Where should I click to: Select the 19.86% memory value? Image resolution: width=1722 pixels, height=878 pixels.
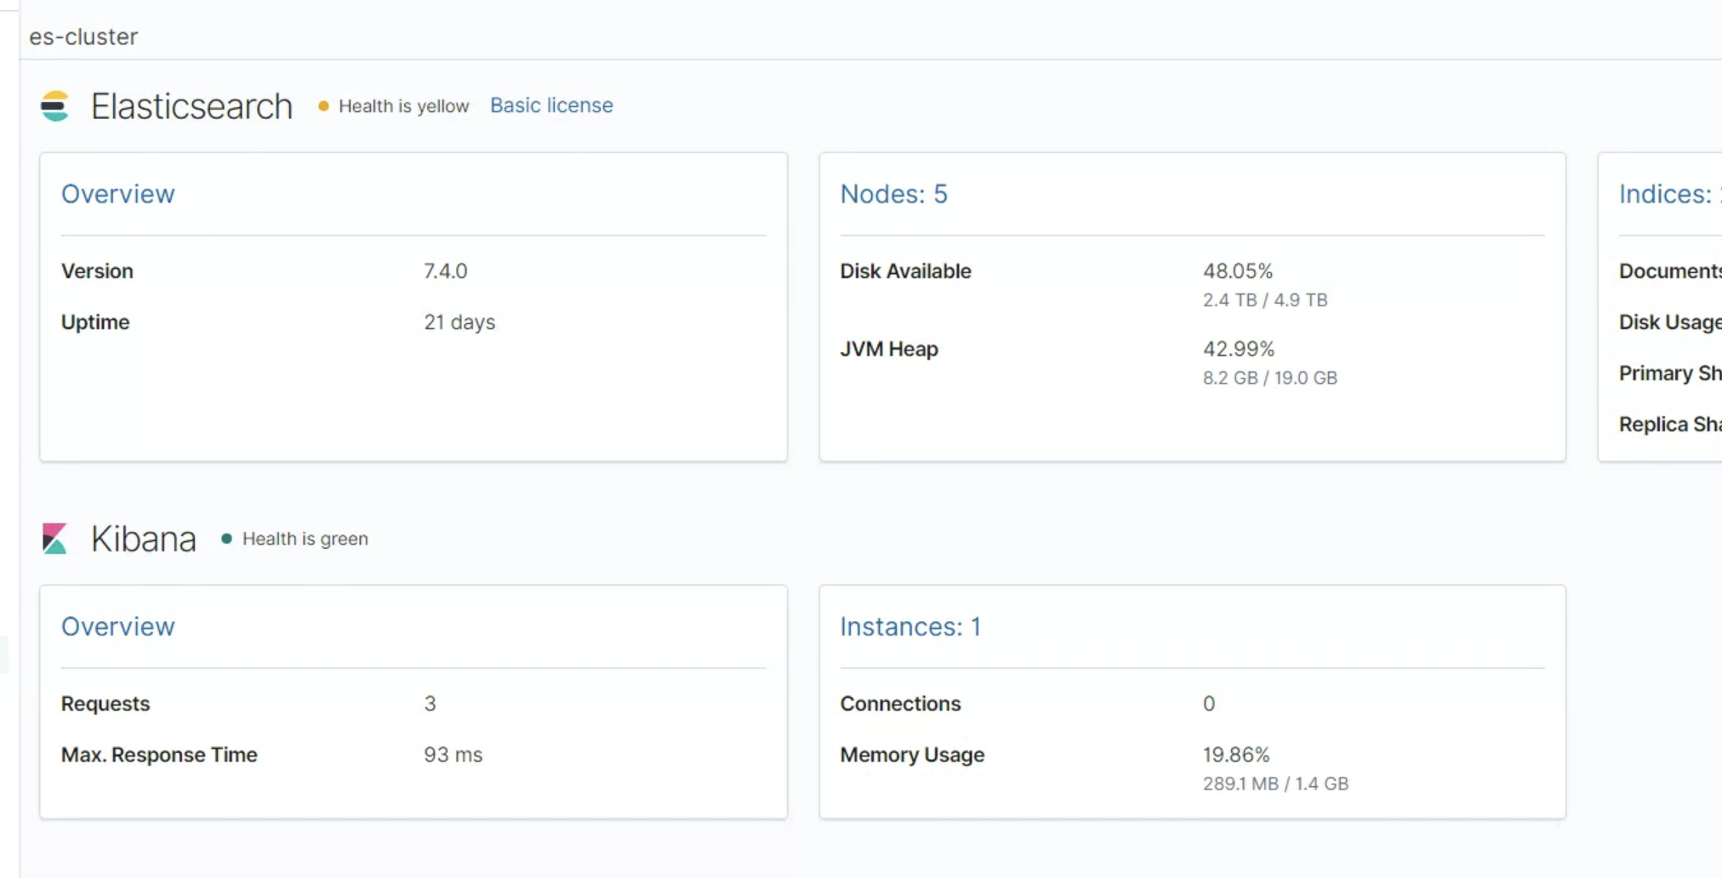(x=1236, y=755)
